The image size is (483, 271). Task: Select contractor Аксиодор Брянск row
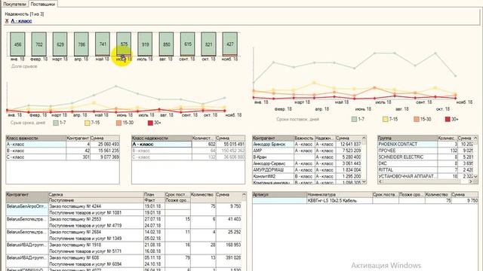pyautogui.click(x=307, y=144)
